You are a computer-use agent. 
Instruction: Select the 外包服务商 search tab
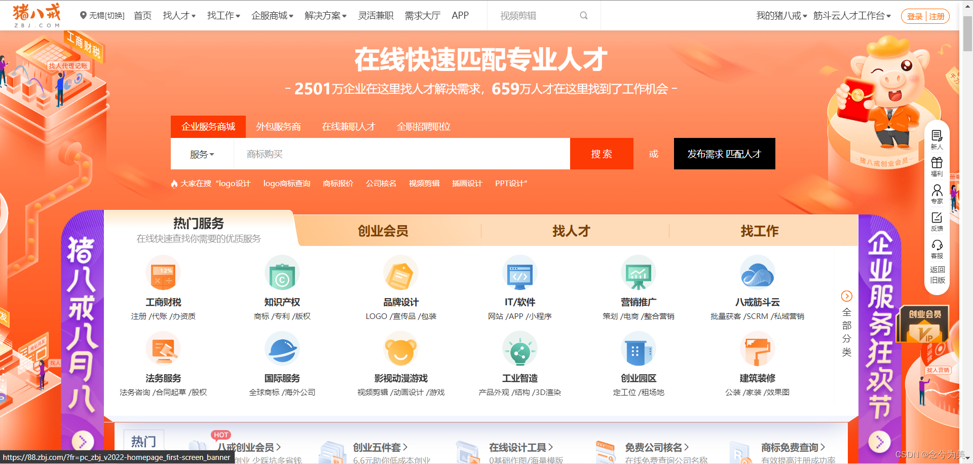coord(278,127)
